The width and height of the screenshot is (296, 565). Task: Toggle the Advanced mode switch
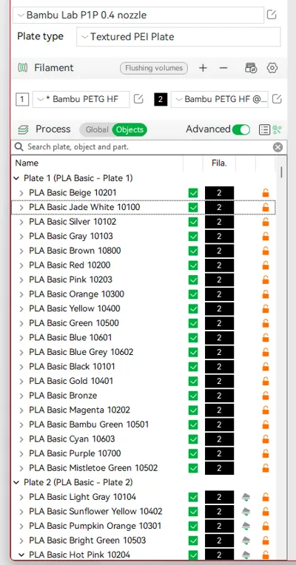pyautogui.click(x=240, y=129)
